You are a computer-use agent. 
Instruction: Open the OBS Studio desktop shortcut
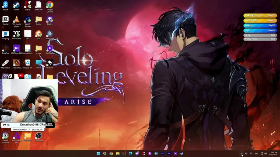point(38,137)
